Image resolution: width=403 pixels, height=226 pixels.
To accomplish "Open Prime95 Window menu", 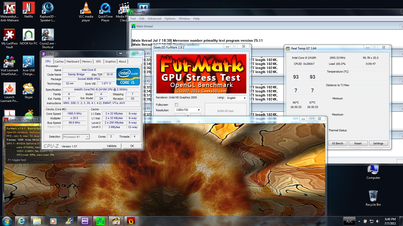I will point(184,19).
